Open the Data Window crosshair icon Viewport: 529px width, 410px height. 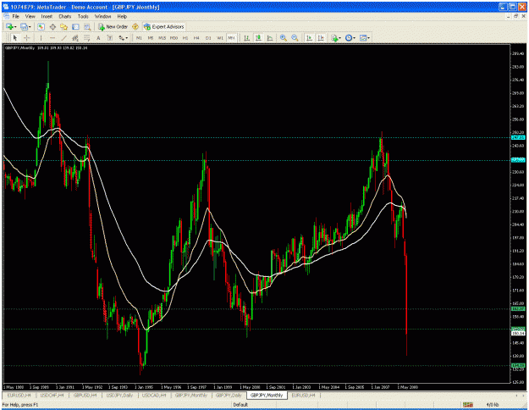[52, 26]
